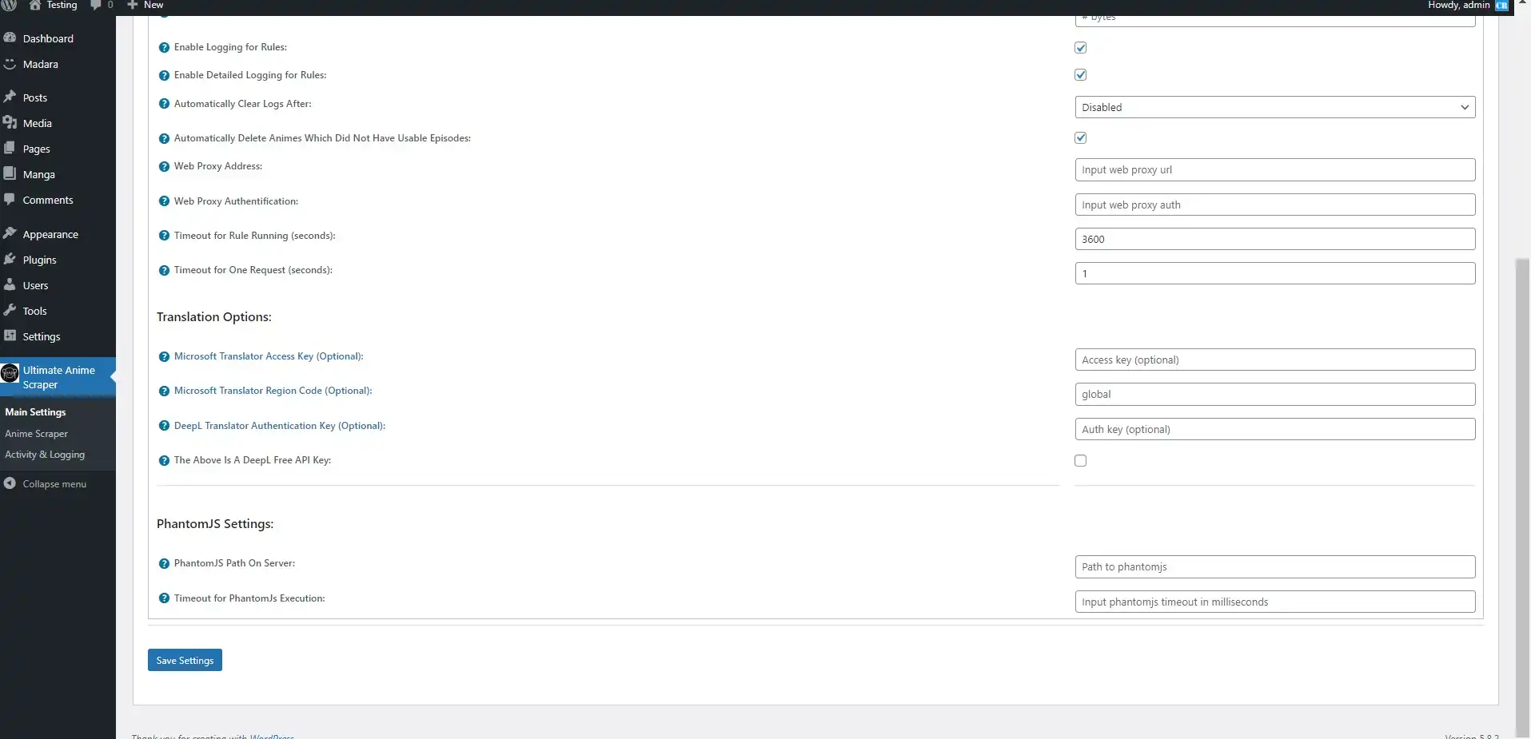The width and height of the screenshot is (1531, 739).
Task: Click the Timeout for Rule Running input field
Action: pos(1274,238)
